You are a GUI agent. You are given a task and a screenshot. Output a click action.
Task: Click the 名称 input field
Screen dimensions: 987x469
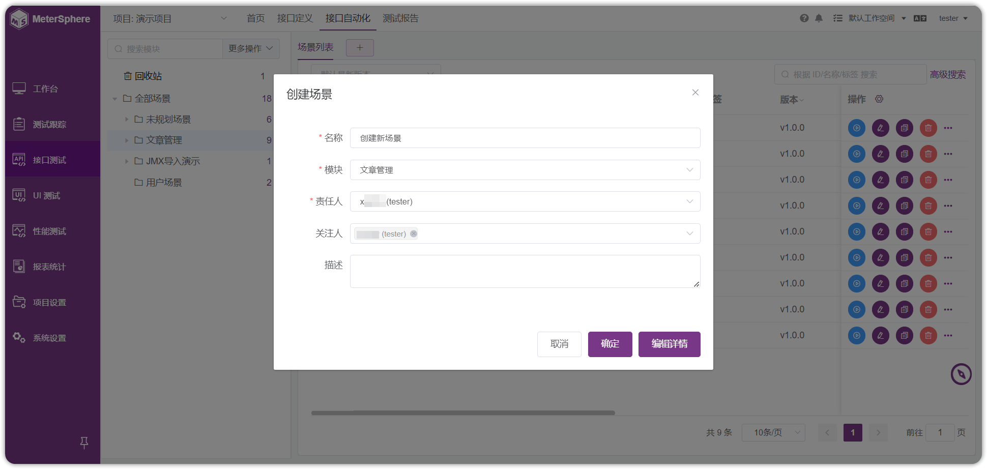(525, 138)
